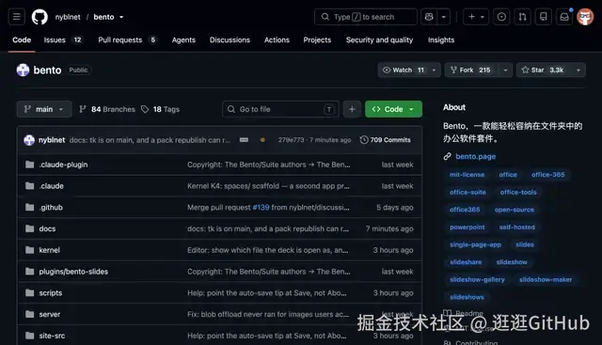Image resolution: width=602 pixels, height=345 pixels.
Task: Switch to the Code tab
Action: coord(22,39)
